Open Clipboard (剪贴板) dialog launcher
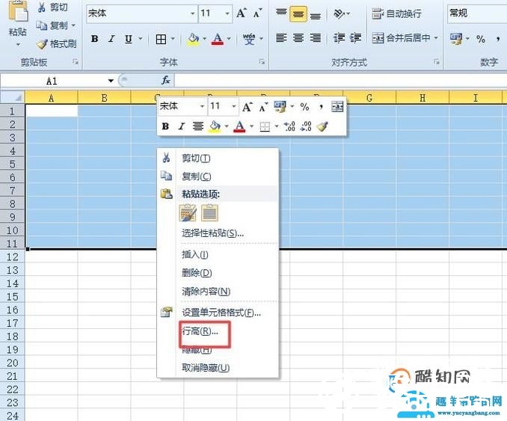The width and height of the screenshot is (507, 421). [x=75, y=62]
